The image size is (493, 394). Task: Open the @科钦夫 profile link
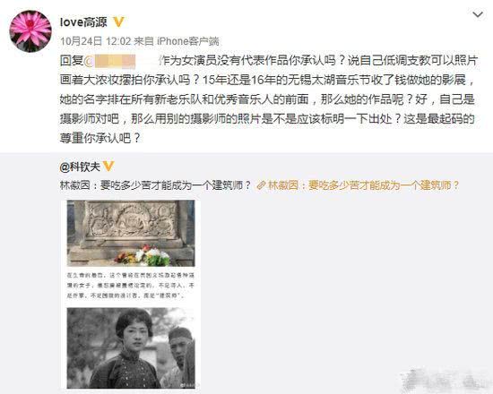tap(80, 167)
